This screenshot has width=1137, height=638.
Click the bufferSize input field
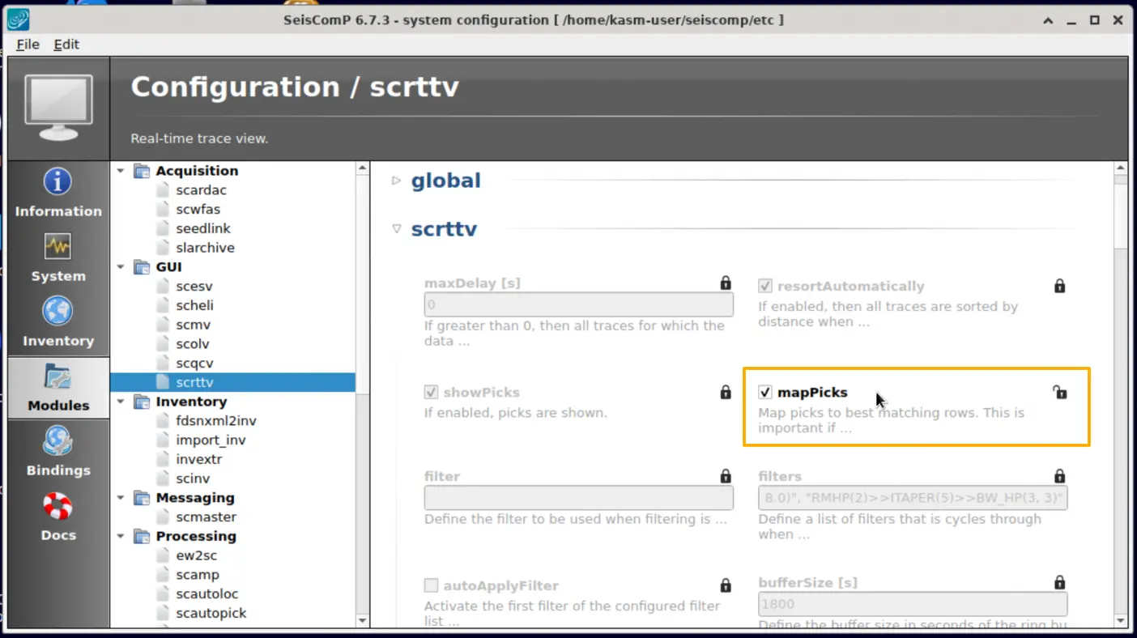pos(913,604)
